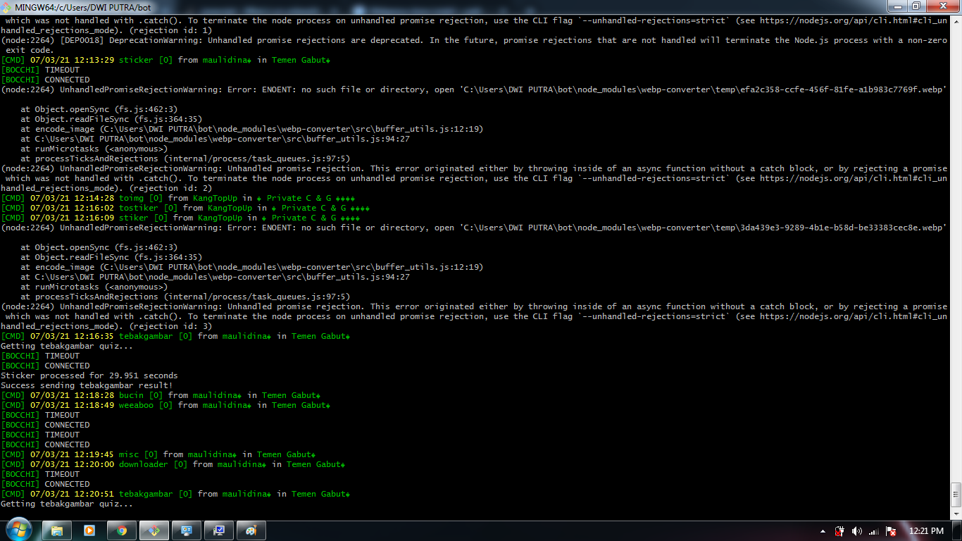Show hidden system tray icons

[x=823, y=531]
